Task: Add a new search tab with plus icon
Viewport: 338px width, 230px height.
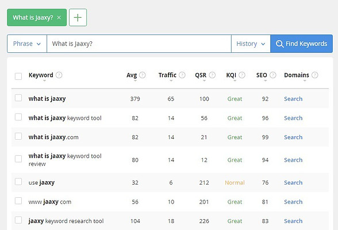Action: pyautogui.click(x=78, y=17)
